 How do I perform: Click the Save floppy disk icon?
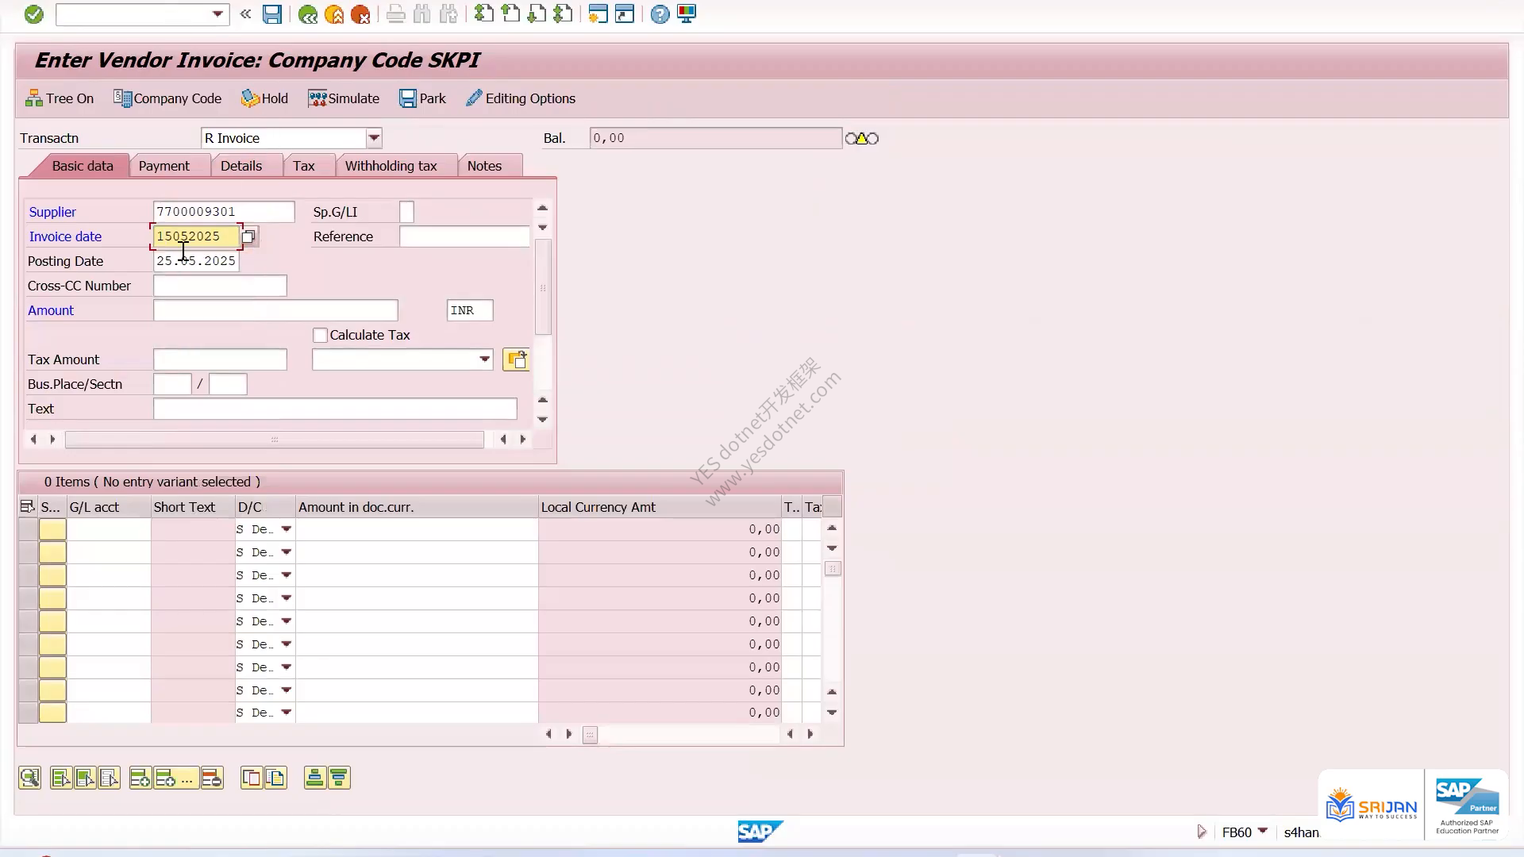(x=272, y=14)
